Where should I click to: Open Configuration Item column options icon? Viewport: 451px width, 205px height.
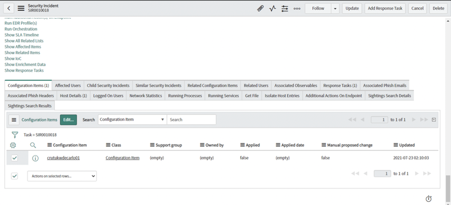(50, 145)
